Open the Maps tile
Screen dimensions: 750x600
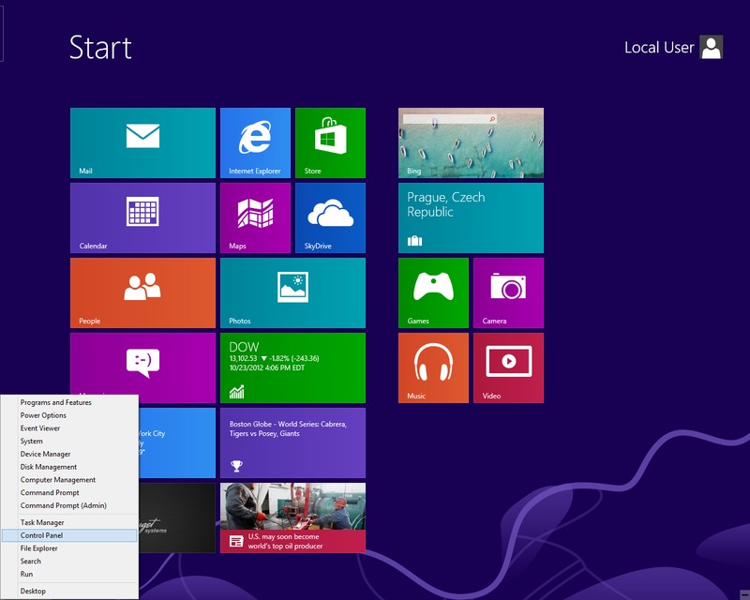click(x=255, y=217)
